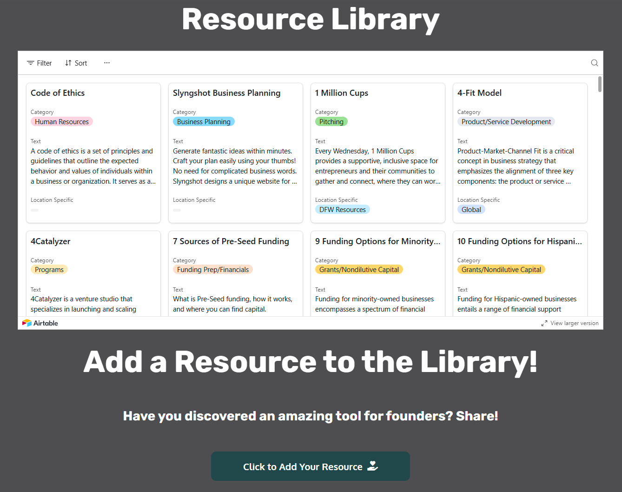Click Grants/Nondilutive Capital tag on 10 Funding card
This screenshot has height=492, width=622.
[x=501, y=270]
